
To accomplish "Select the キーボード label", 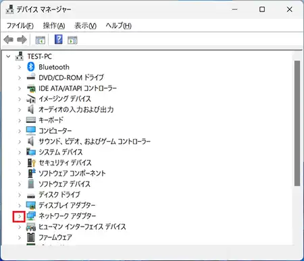I will point(51,120).
